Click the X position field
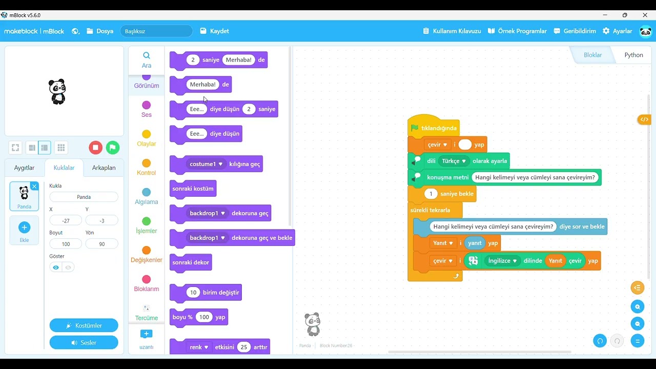Screen dimensions: 656x369 click(66, 220)
